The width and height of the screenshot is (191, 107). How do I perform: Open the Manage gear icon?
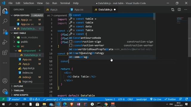point(5,91)
